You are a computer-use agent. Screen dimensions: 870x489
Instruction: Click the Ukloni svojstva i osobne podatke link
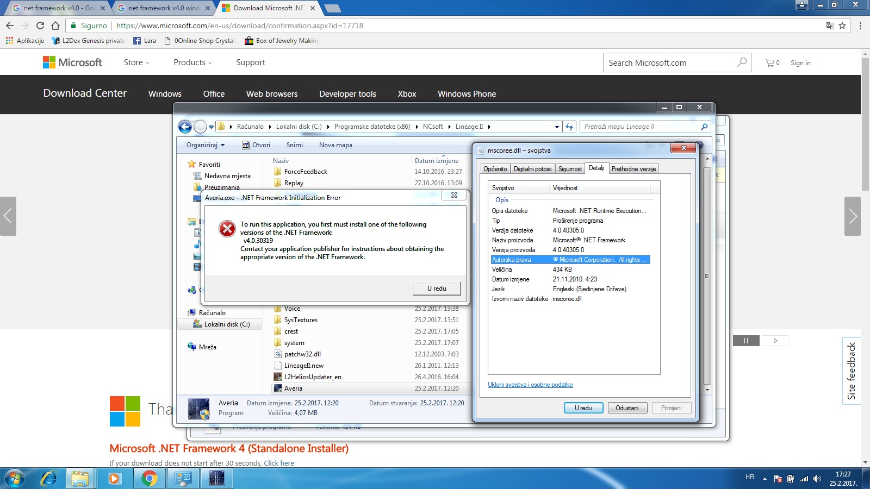click(x=530, y=385)
